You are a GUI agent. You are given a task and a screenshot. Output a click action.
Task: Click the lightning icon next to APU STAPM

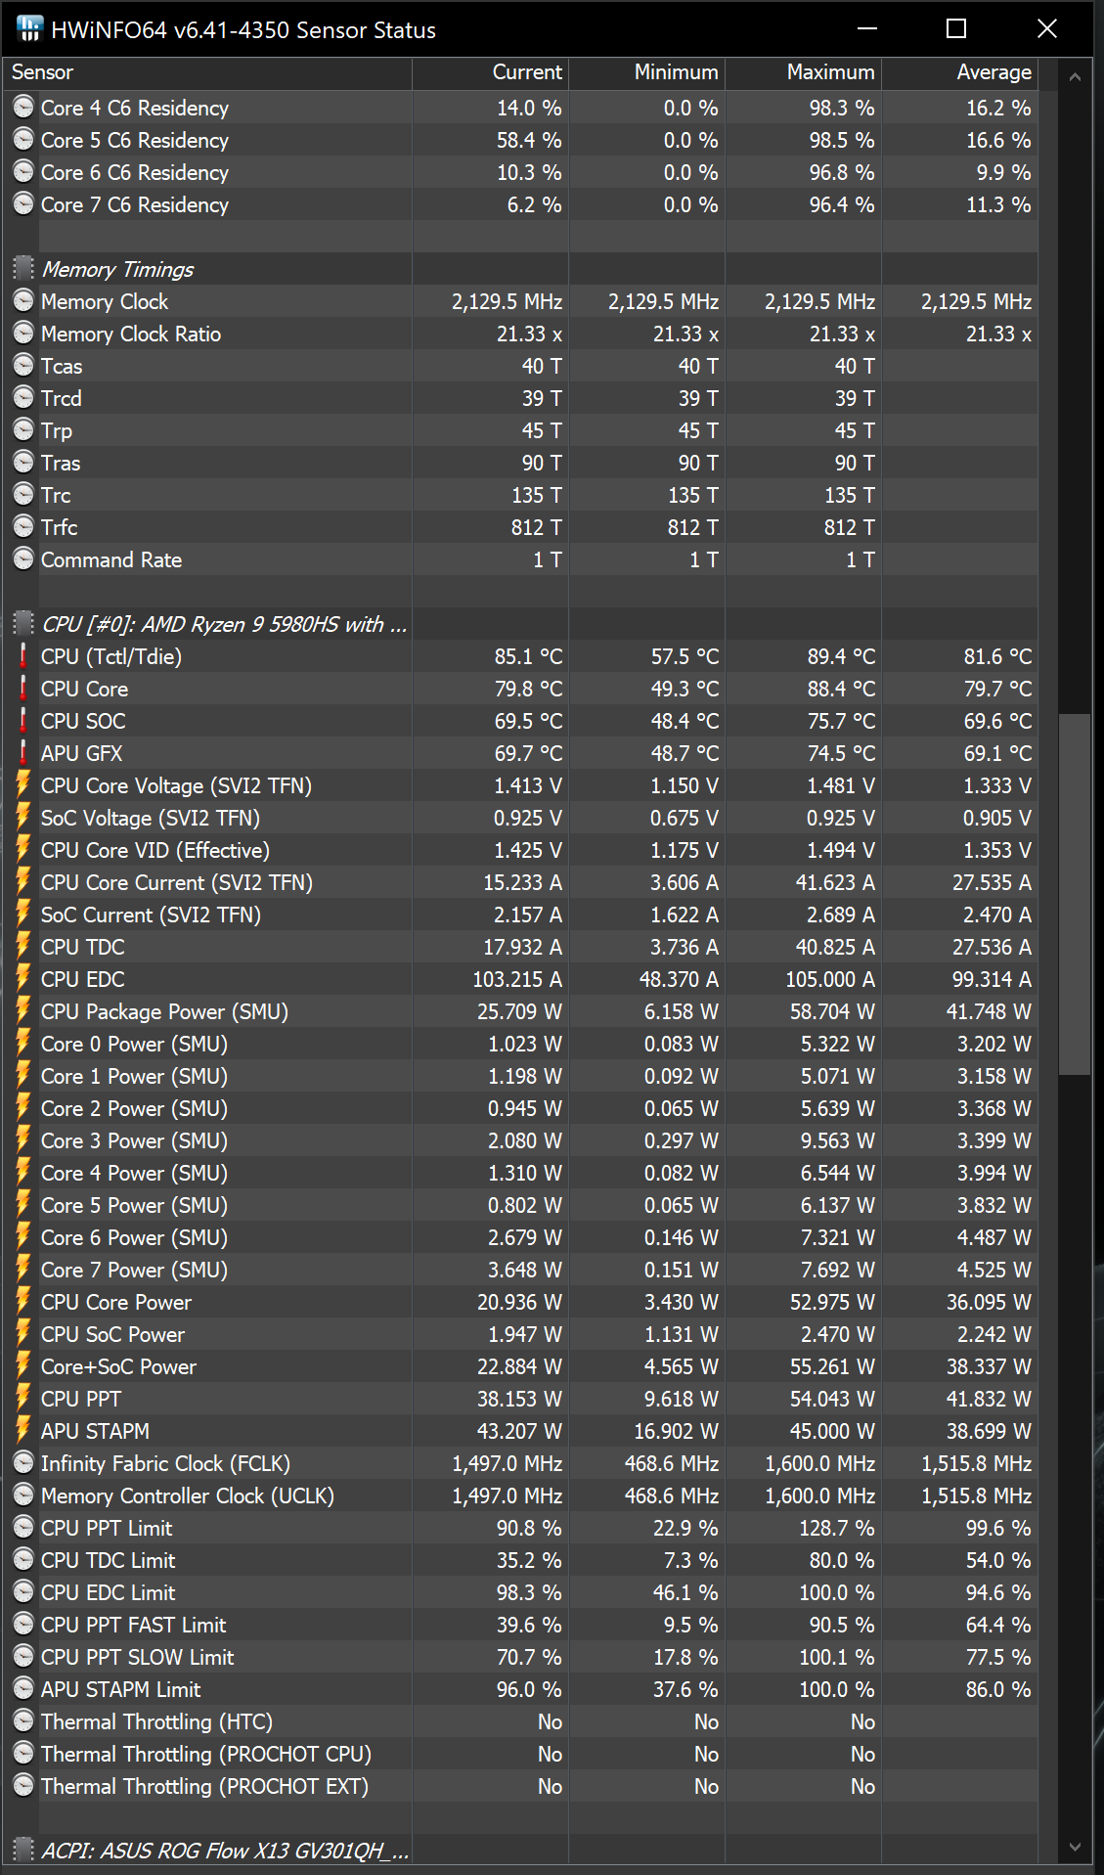[23, 1431]
